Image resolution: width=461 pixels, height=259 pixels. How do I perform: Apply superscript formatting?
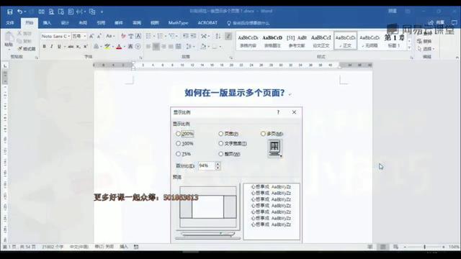point(86,47)
